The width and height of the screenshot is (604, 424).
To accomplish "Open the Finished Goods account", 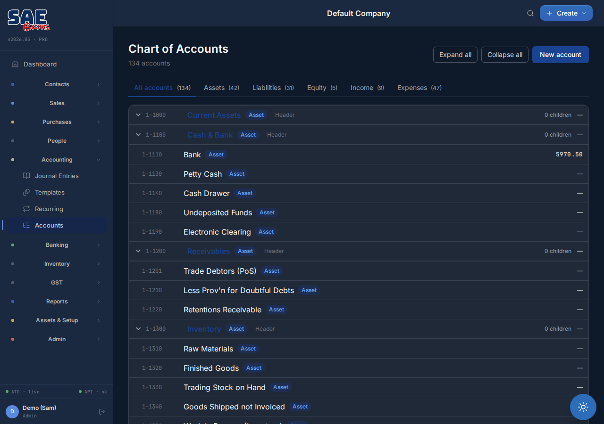I will click(x=359, y=368).
